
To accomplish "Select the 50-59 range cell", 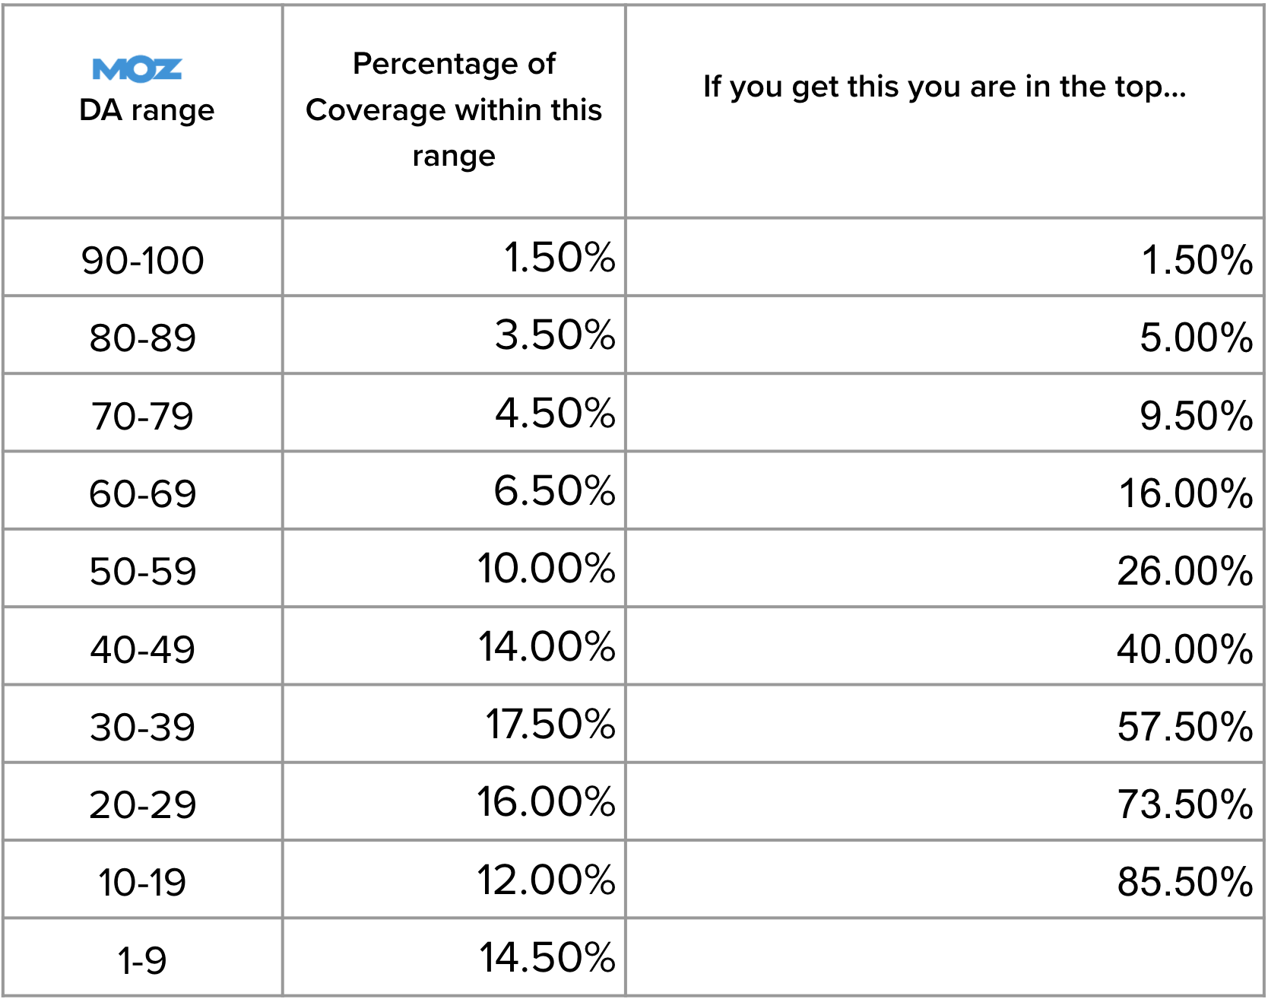I will (x=143, y=571).
